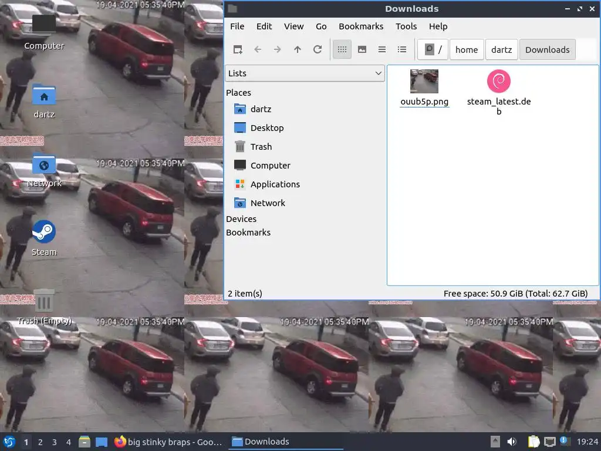Go to parent folder with up arrow
The width and height of the screenshot is (601, 451).
[x=298, y=49]
